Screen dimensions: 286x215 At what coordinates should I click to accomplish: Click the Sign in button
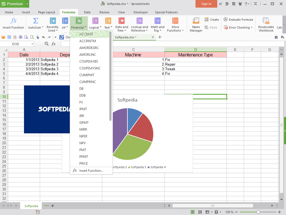click(x=206, y=4)
